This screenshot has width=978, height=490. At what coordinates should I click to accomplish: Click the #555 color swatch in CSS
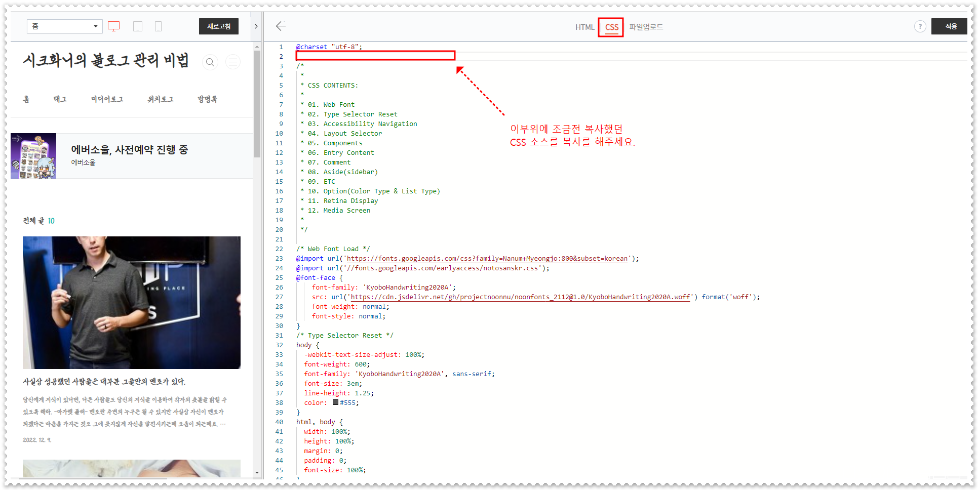pos(335,402)
